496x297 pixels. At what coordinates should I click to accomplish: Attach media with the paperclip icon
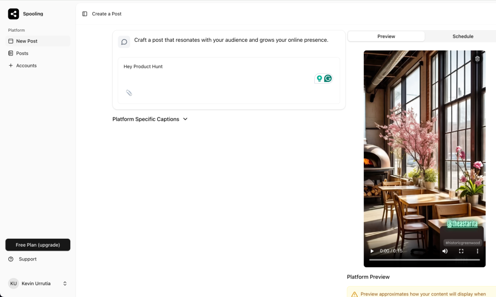129,93
